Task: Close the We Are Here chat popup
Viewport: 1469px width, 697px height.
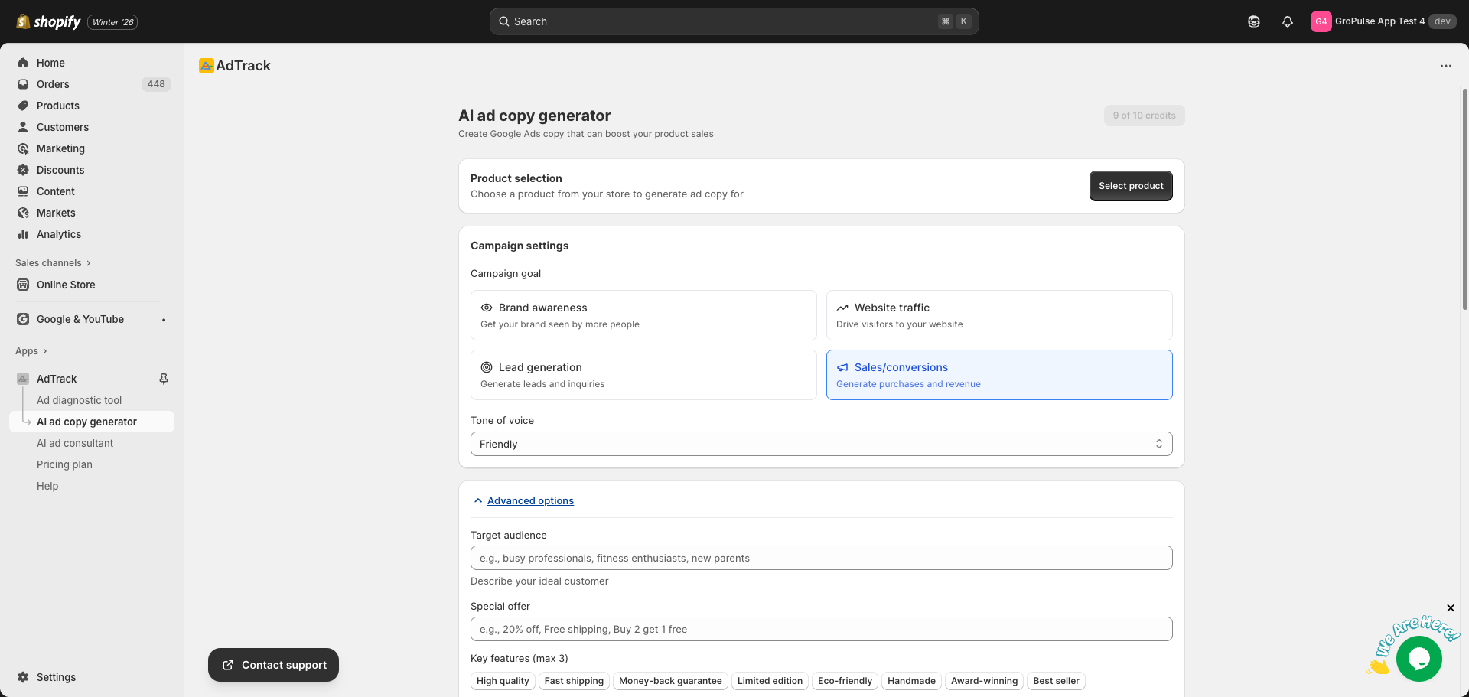Action: (x=1450, y=608)
